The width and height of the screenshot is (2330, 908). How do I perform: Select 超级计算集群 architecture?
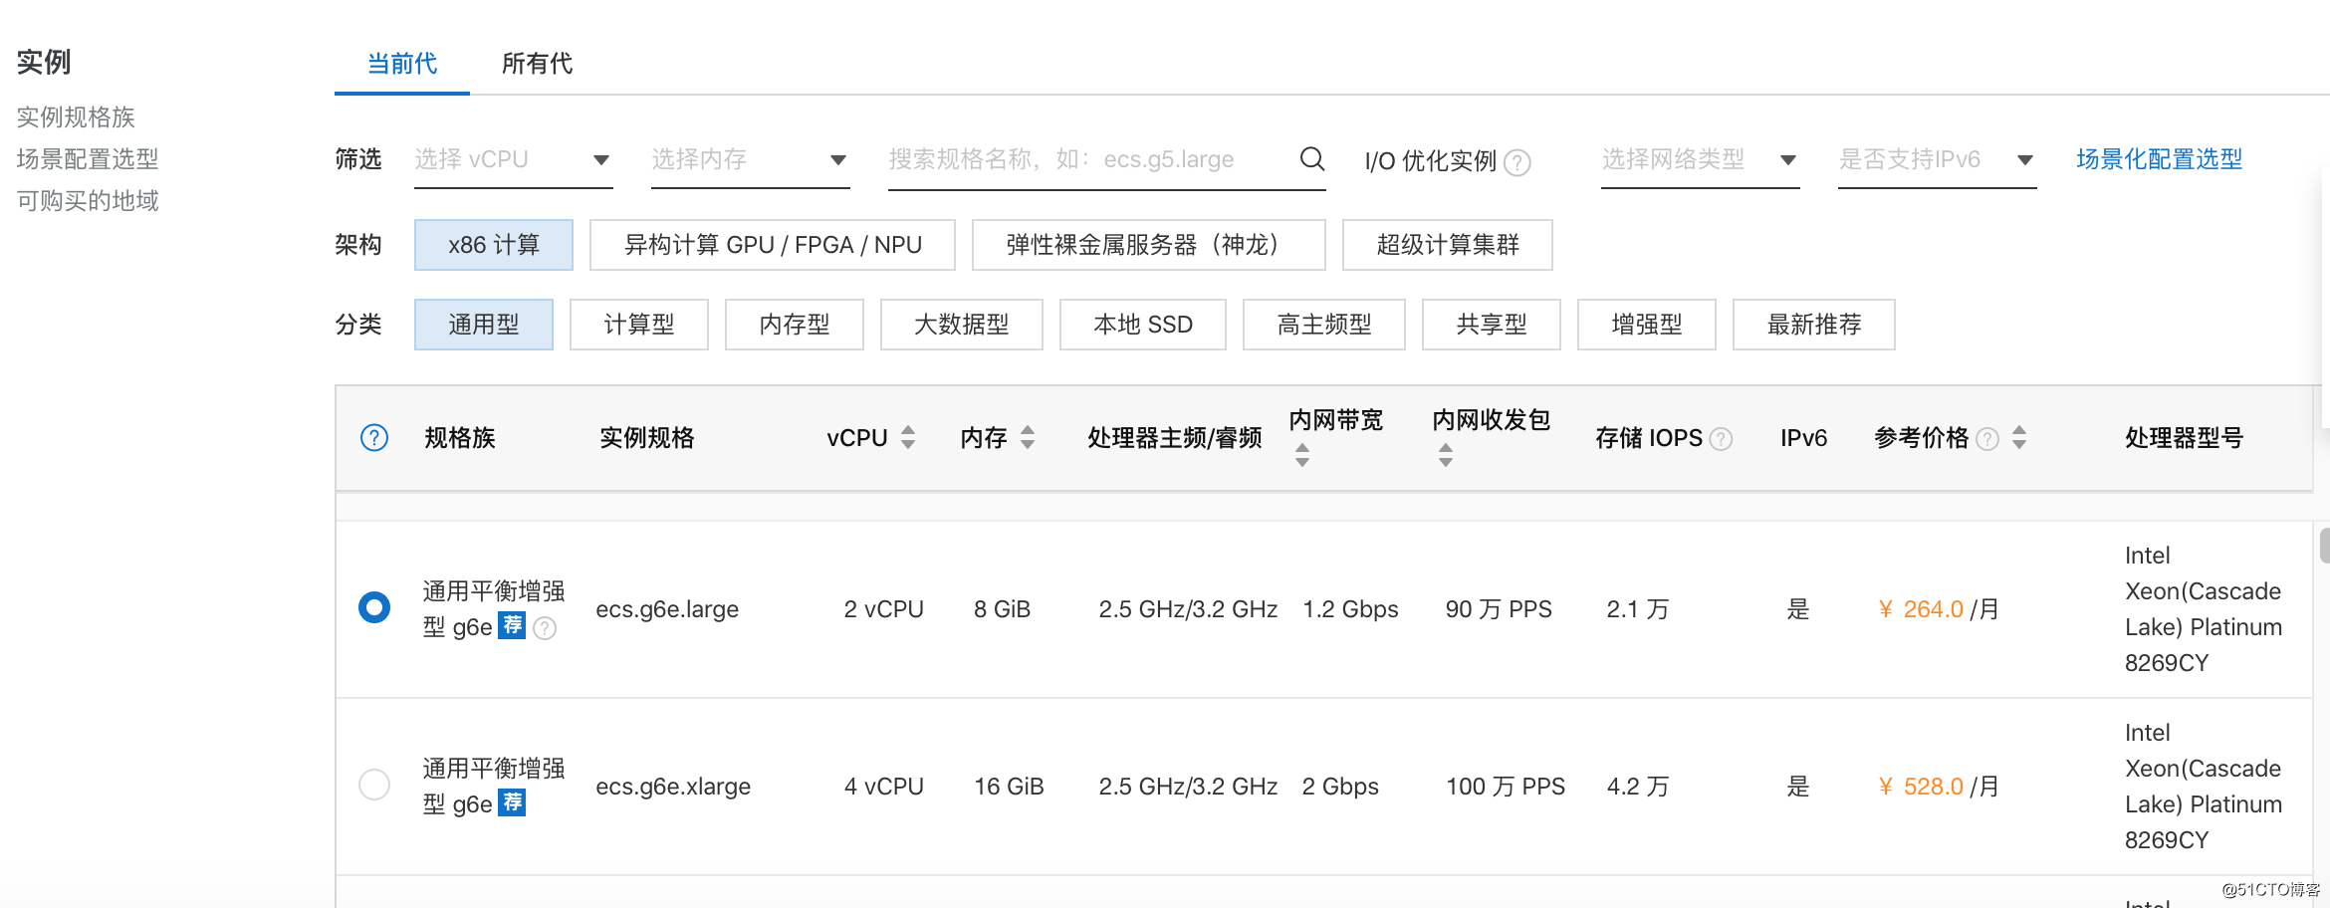coord(1448,245)
